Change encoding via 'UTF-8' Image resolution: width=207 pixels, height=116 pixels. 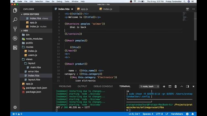tap(159, 114)
